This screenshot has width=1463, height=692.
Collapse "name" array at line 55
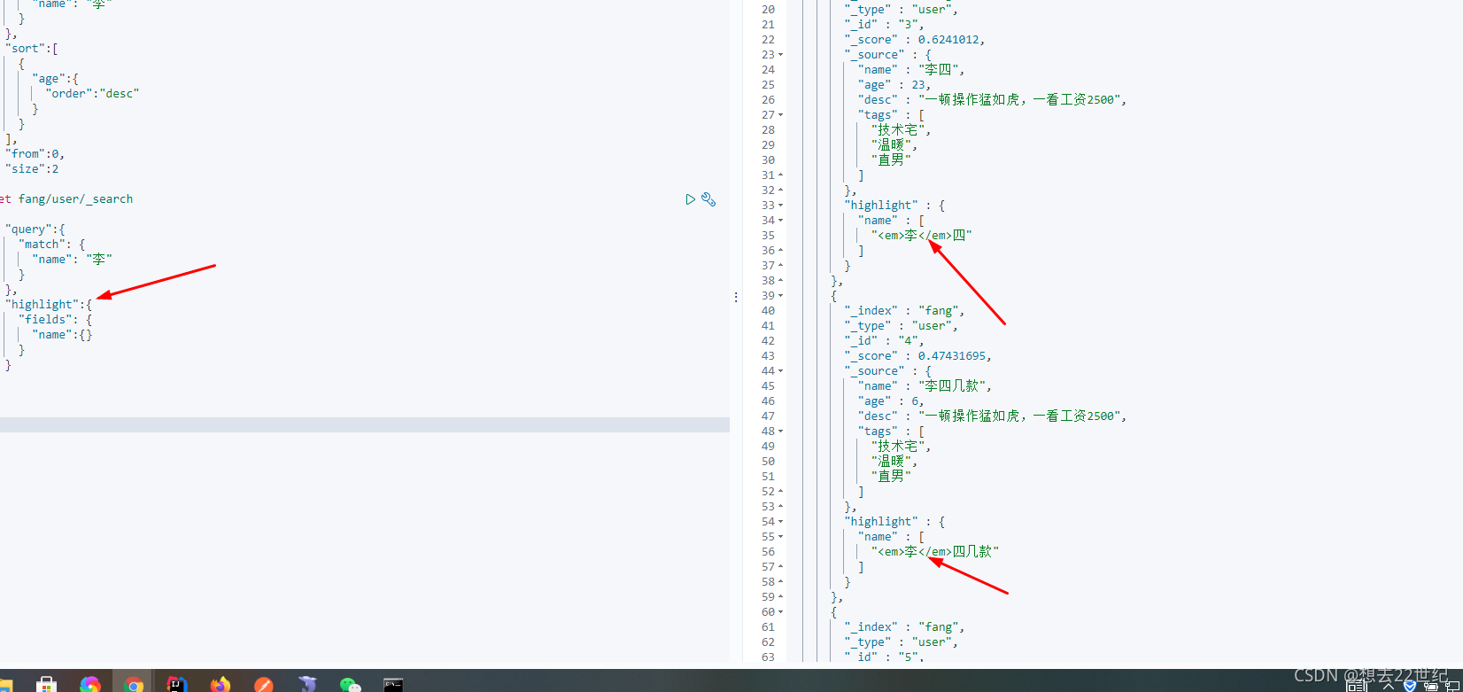pyautogui.click(x=780, y=537)
